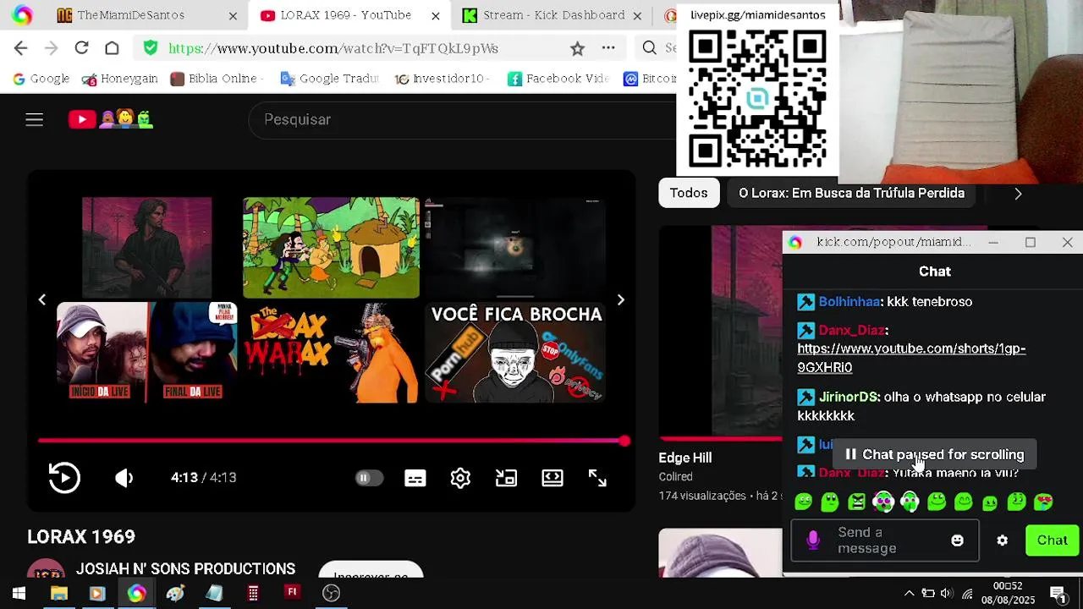This screenshot has height=609, width=1083.
Task: Seek using the red video progress bar
Action: tap(333, 441)
